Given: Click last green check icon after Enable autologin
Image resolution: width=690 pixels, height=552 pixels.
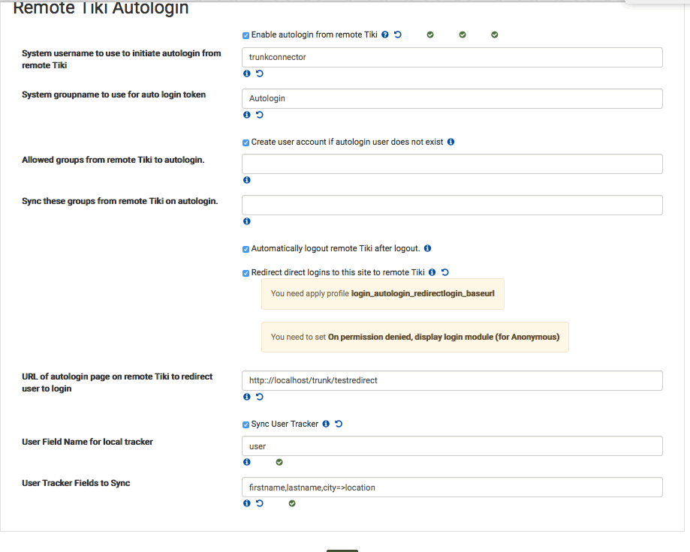Looking at the screenshot, I should [495, 34].
